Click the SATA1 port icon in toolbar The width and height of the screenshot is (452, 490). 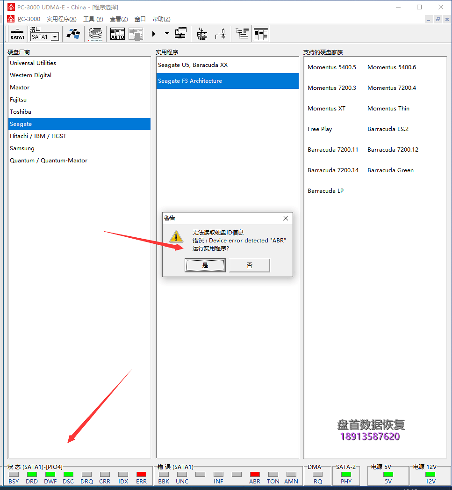coord(17,34)
